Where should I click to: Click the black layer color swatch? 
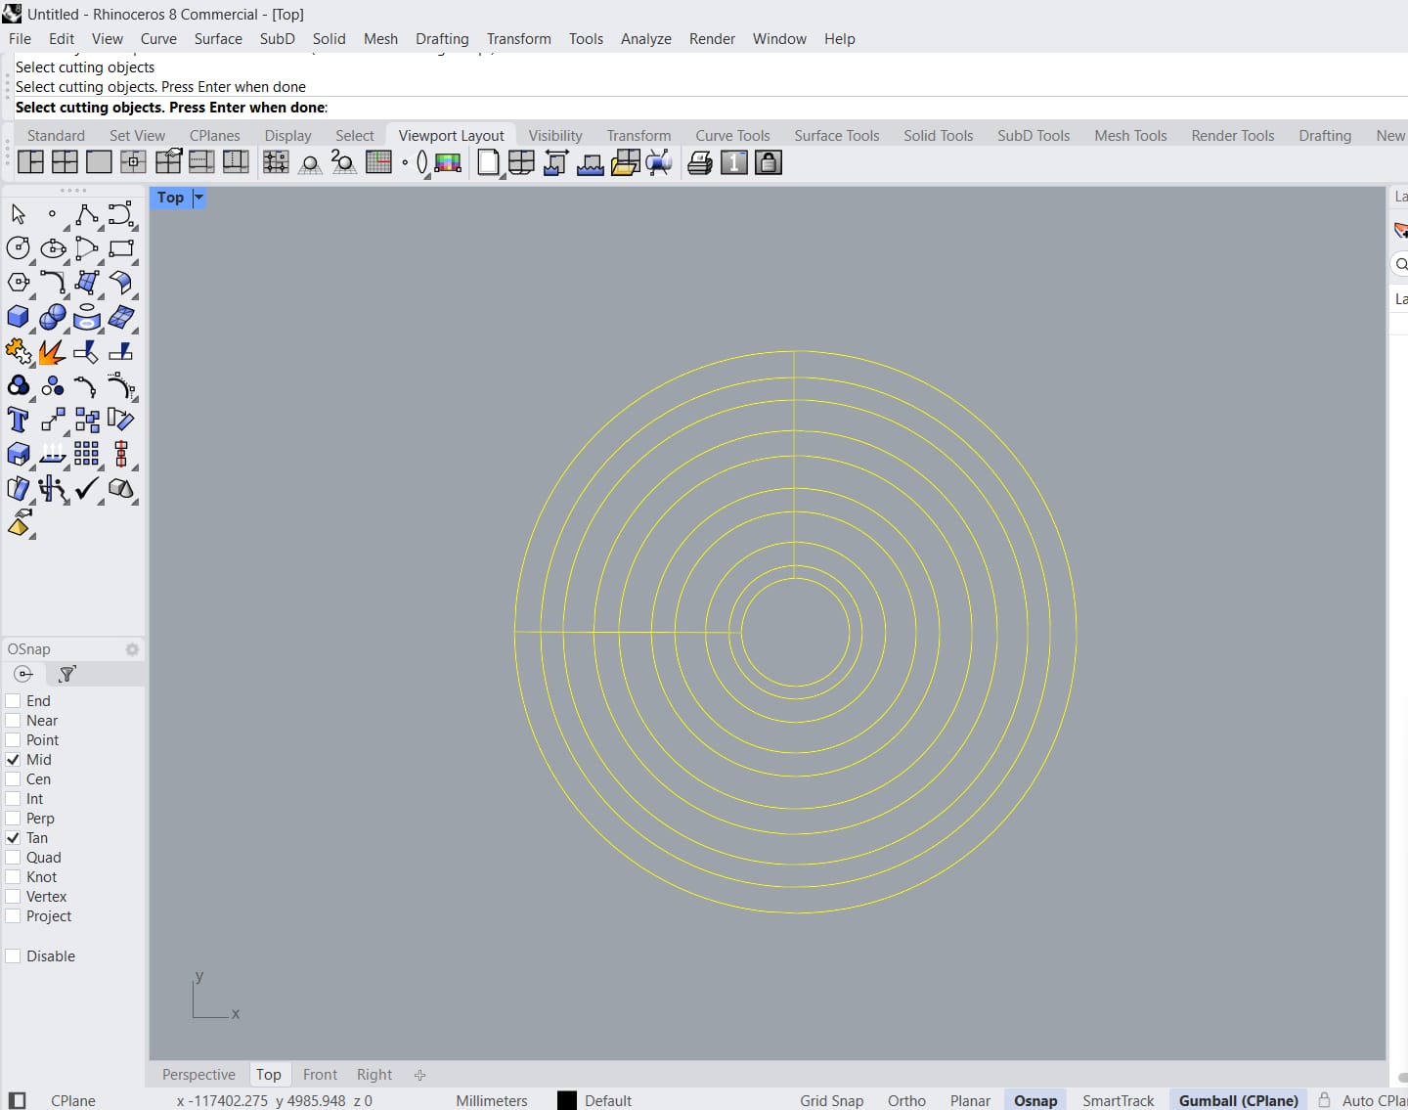[x=567, y=1100]
